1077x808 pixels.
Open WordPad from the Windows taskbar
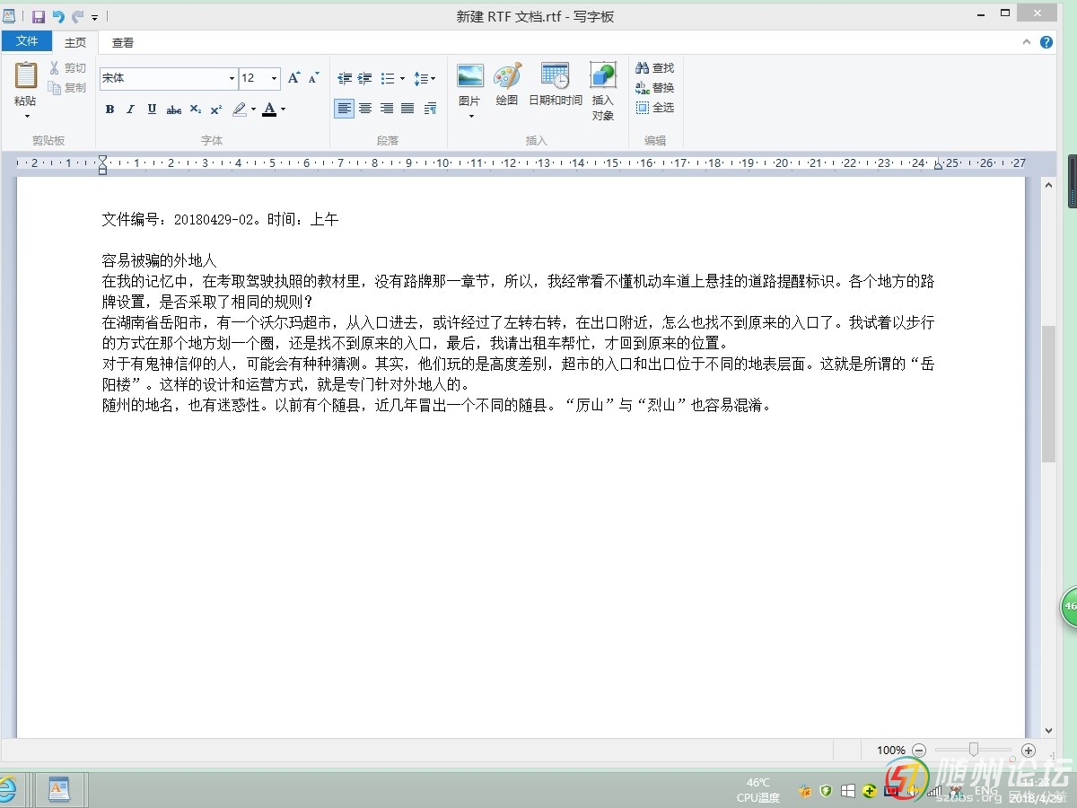click(x=58, y=790)
